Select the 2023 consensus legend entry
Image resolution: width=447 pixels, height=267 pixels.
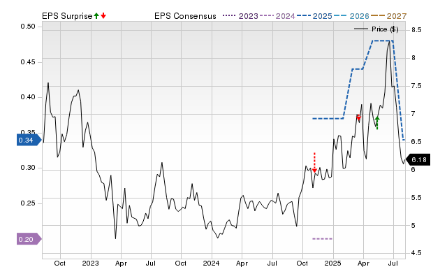point(240,16)
